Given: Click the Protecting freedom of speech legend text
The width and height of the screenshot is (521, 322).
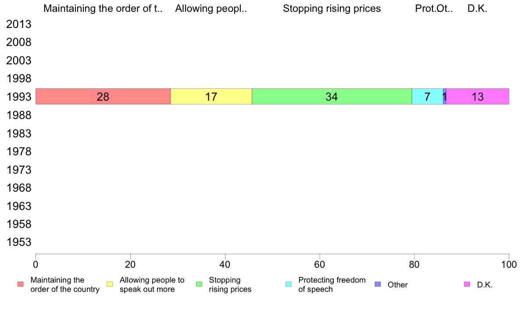Looking at the screenshot, I should click(x=332, y=284).
